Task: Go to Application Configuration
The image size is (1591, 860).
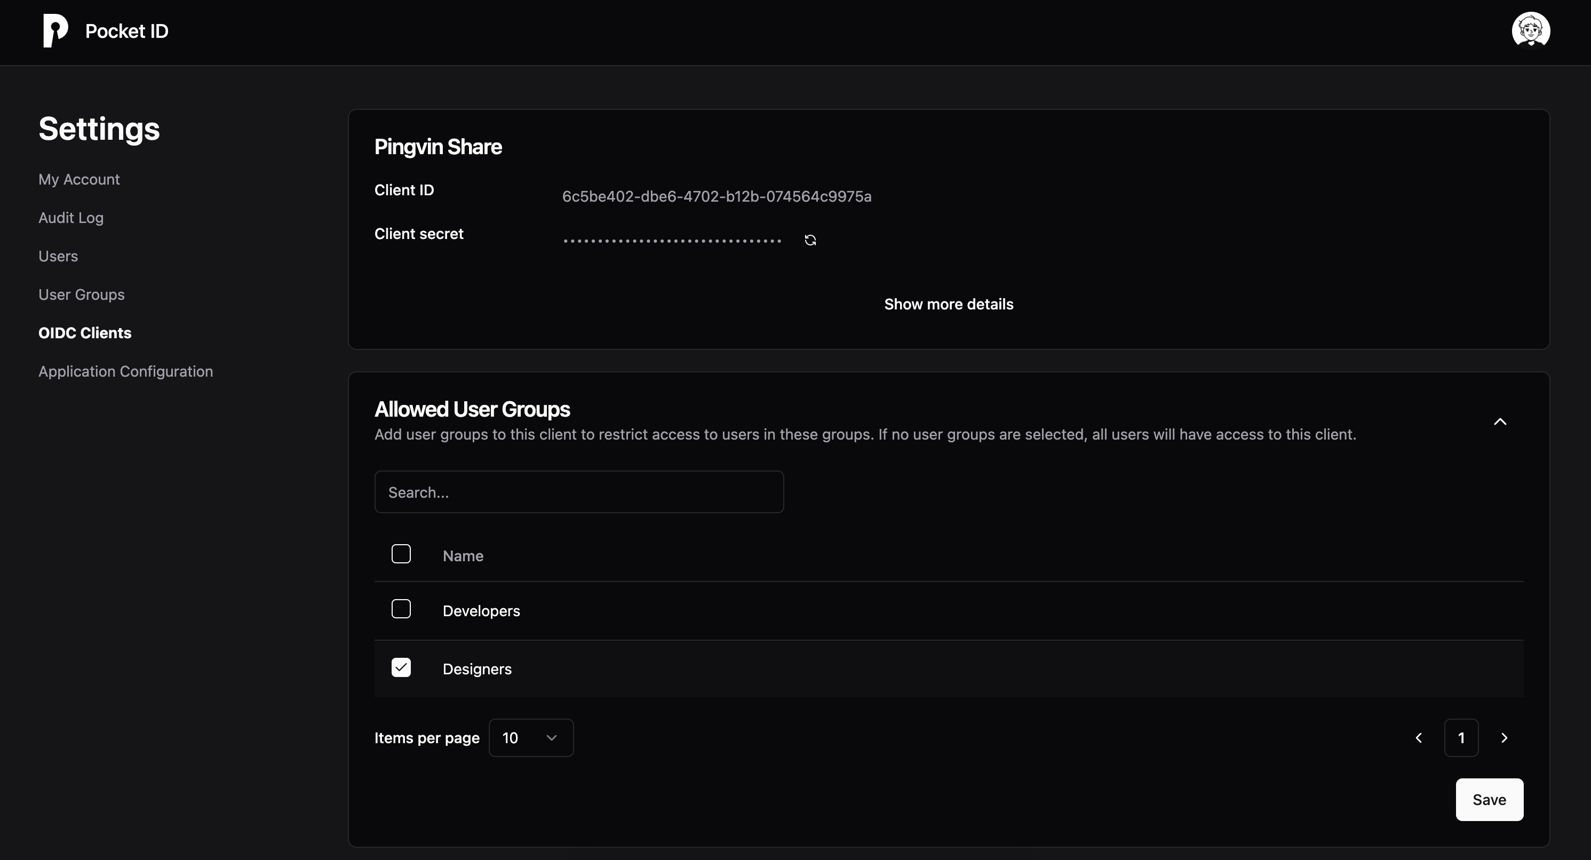Action: (x=125, y=372)
